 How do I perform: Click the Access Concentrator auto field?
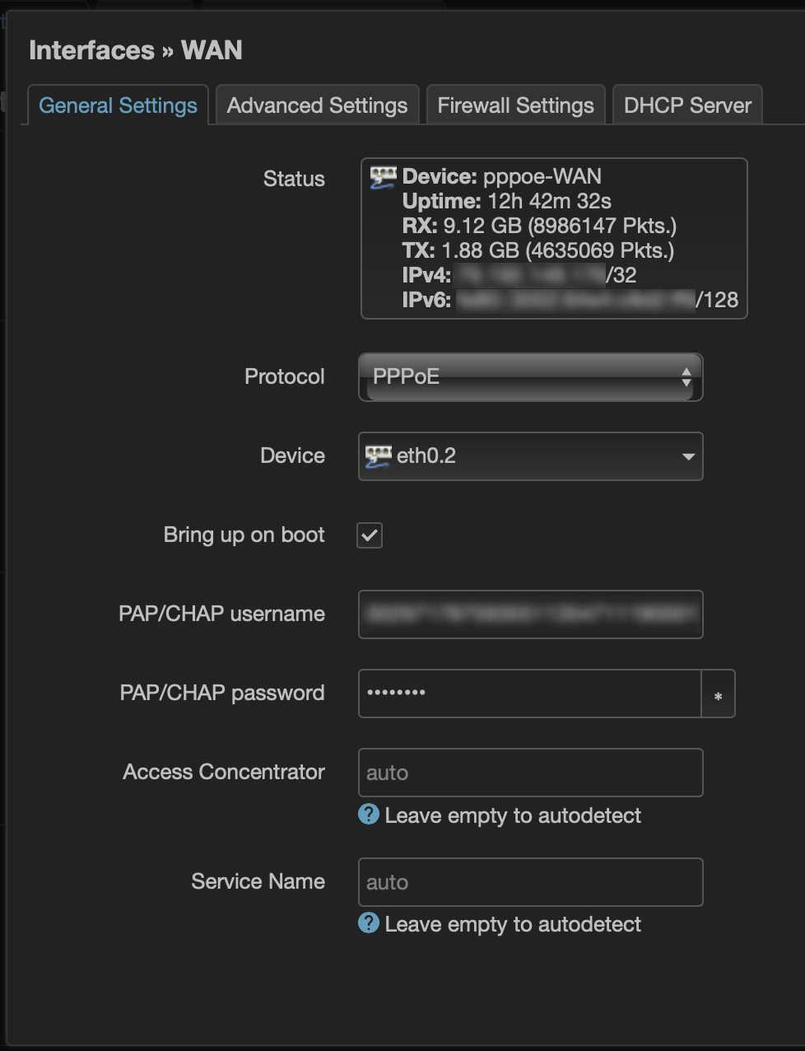[x=530, y=773]
